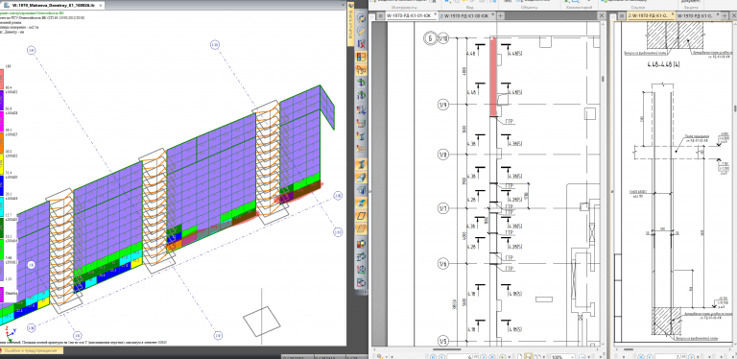Click axis marker 1/8 in the middle drawing
Screen dimensions: 737x359
(442, 155)
